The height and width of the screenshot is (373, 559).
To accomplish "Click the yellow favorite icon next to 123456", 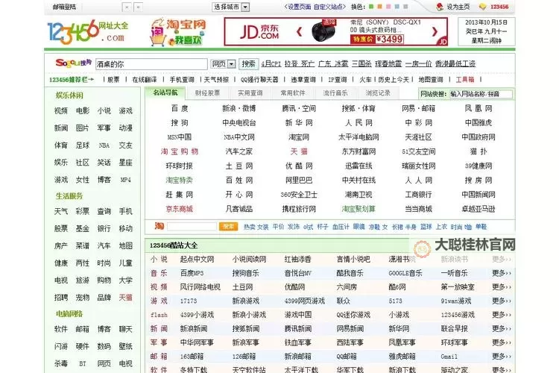I will pos(482,7).
